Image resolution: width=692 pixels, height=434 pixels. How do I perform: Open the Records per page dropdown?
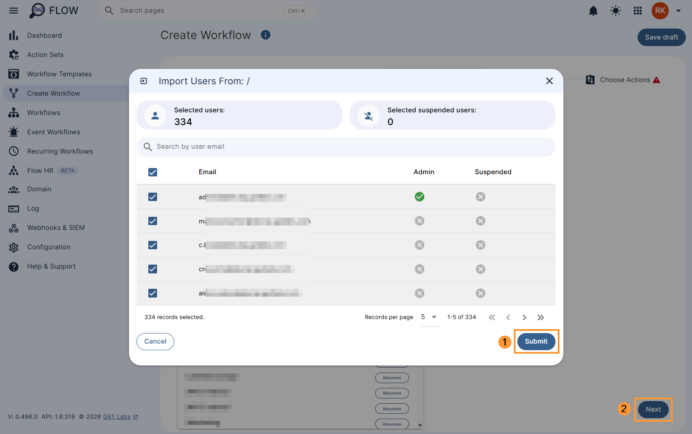430,317
